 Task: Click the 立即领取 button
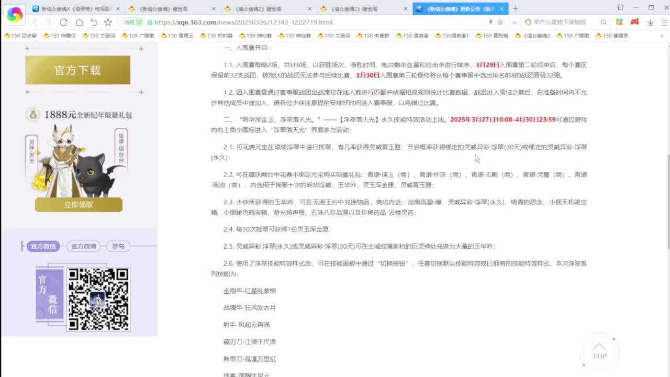tap(79, 205)
